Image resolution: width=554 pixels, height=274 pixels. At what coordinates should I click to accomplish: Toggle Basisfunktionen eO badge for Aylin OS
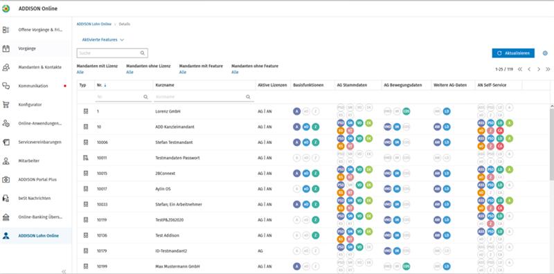(306, 189)
